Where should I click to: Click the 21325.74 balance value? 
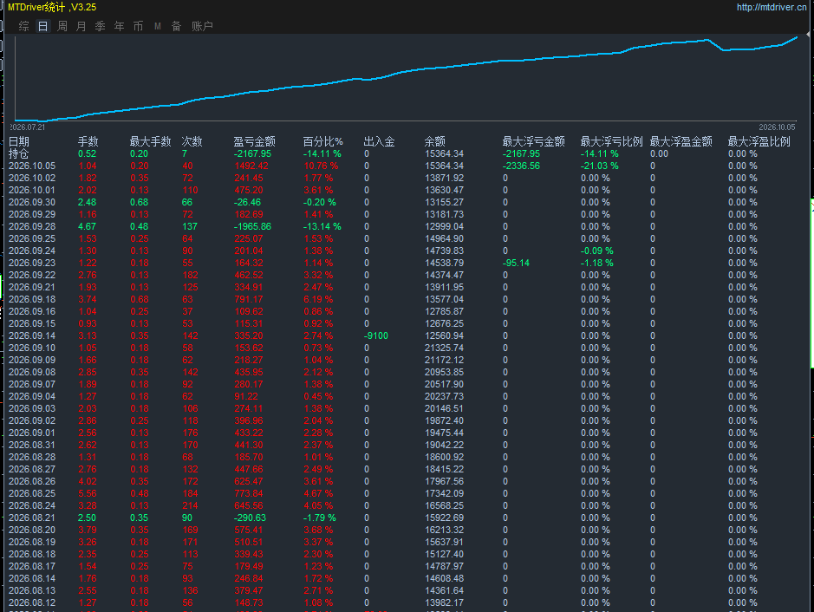[x=445, y=348]
